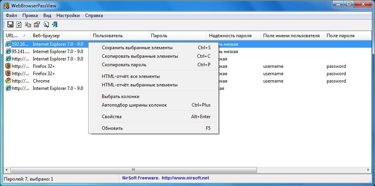Choose Автоподбор ширины колонок
Screen dimensions: 375x186
pos(154,105)
